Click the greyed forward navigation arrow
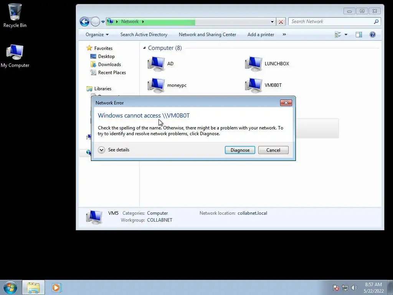The image size is (393, 295). point(95,22)
